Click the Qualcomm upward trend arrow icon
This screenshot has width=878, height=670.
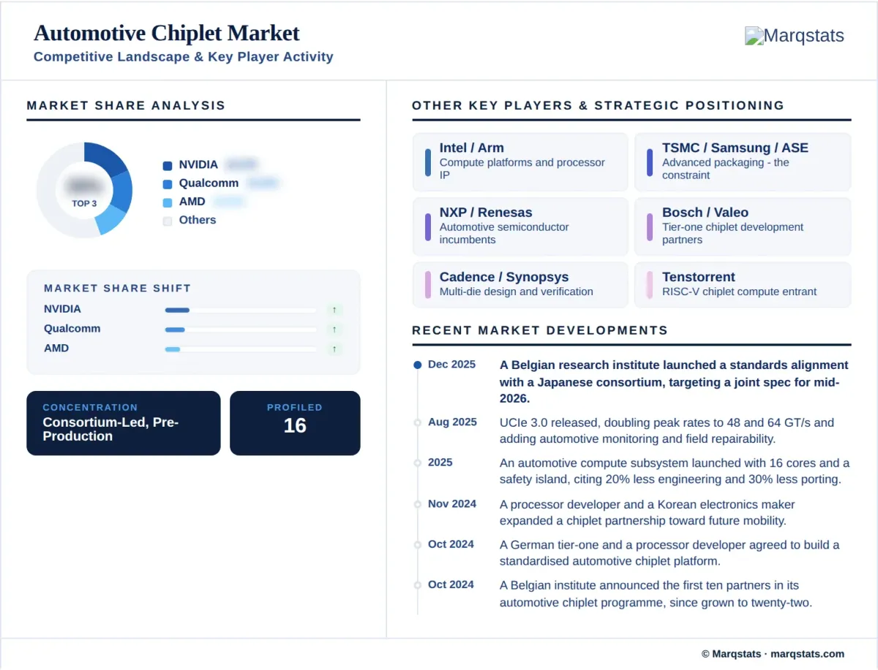(334, 330)
